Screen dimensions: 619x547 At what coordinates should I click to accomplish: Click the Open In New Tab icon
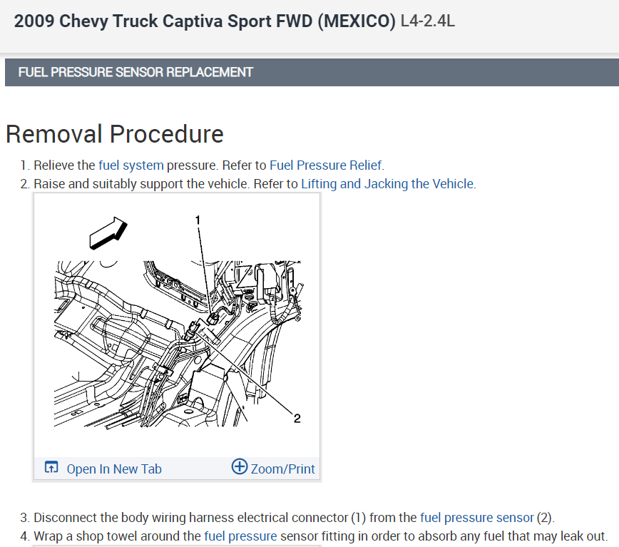tap(51, 467)
